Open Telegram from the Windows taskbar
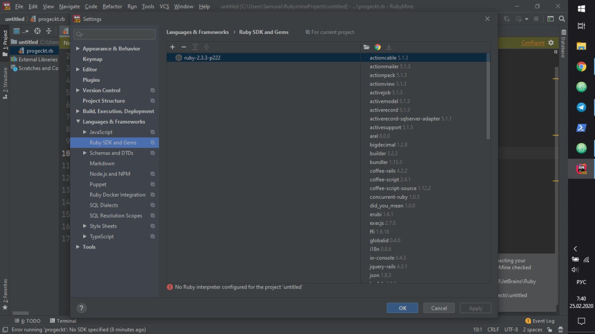The width and height of the screenshot is (595, 334). point(582,107)
